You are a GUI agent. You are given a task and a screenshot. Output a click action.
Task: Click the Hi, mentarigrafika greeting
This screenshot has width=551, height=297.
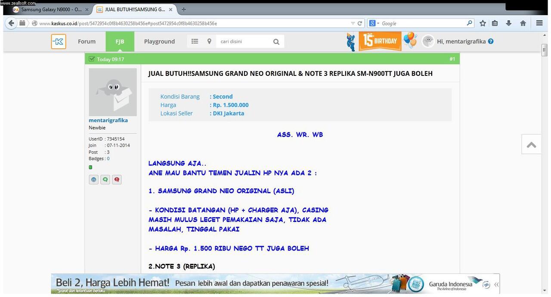[x=461, y=41]
